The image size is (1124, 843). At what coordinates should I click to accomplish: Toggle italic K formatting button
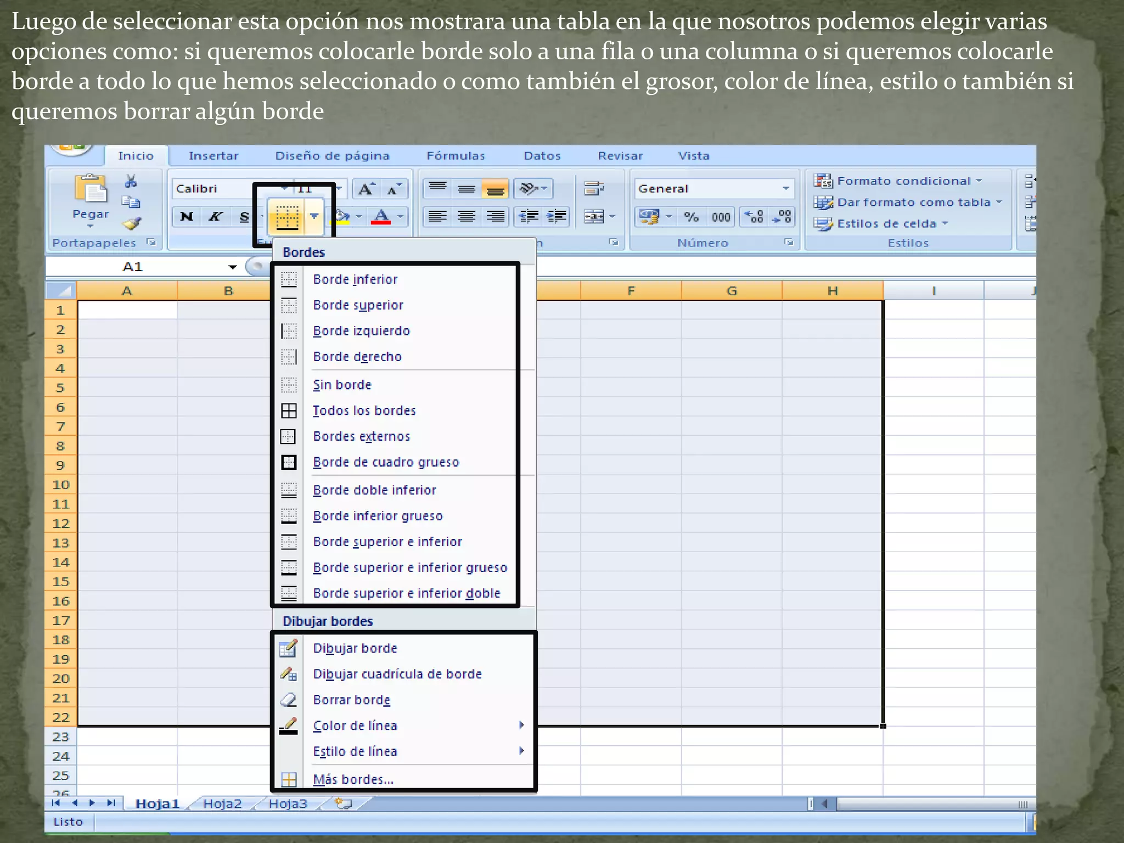[215, 216]
